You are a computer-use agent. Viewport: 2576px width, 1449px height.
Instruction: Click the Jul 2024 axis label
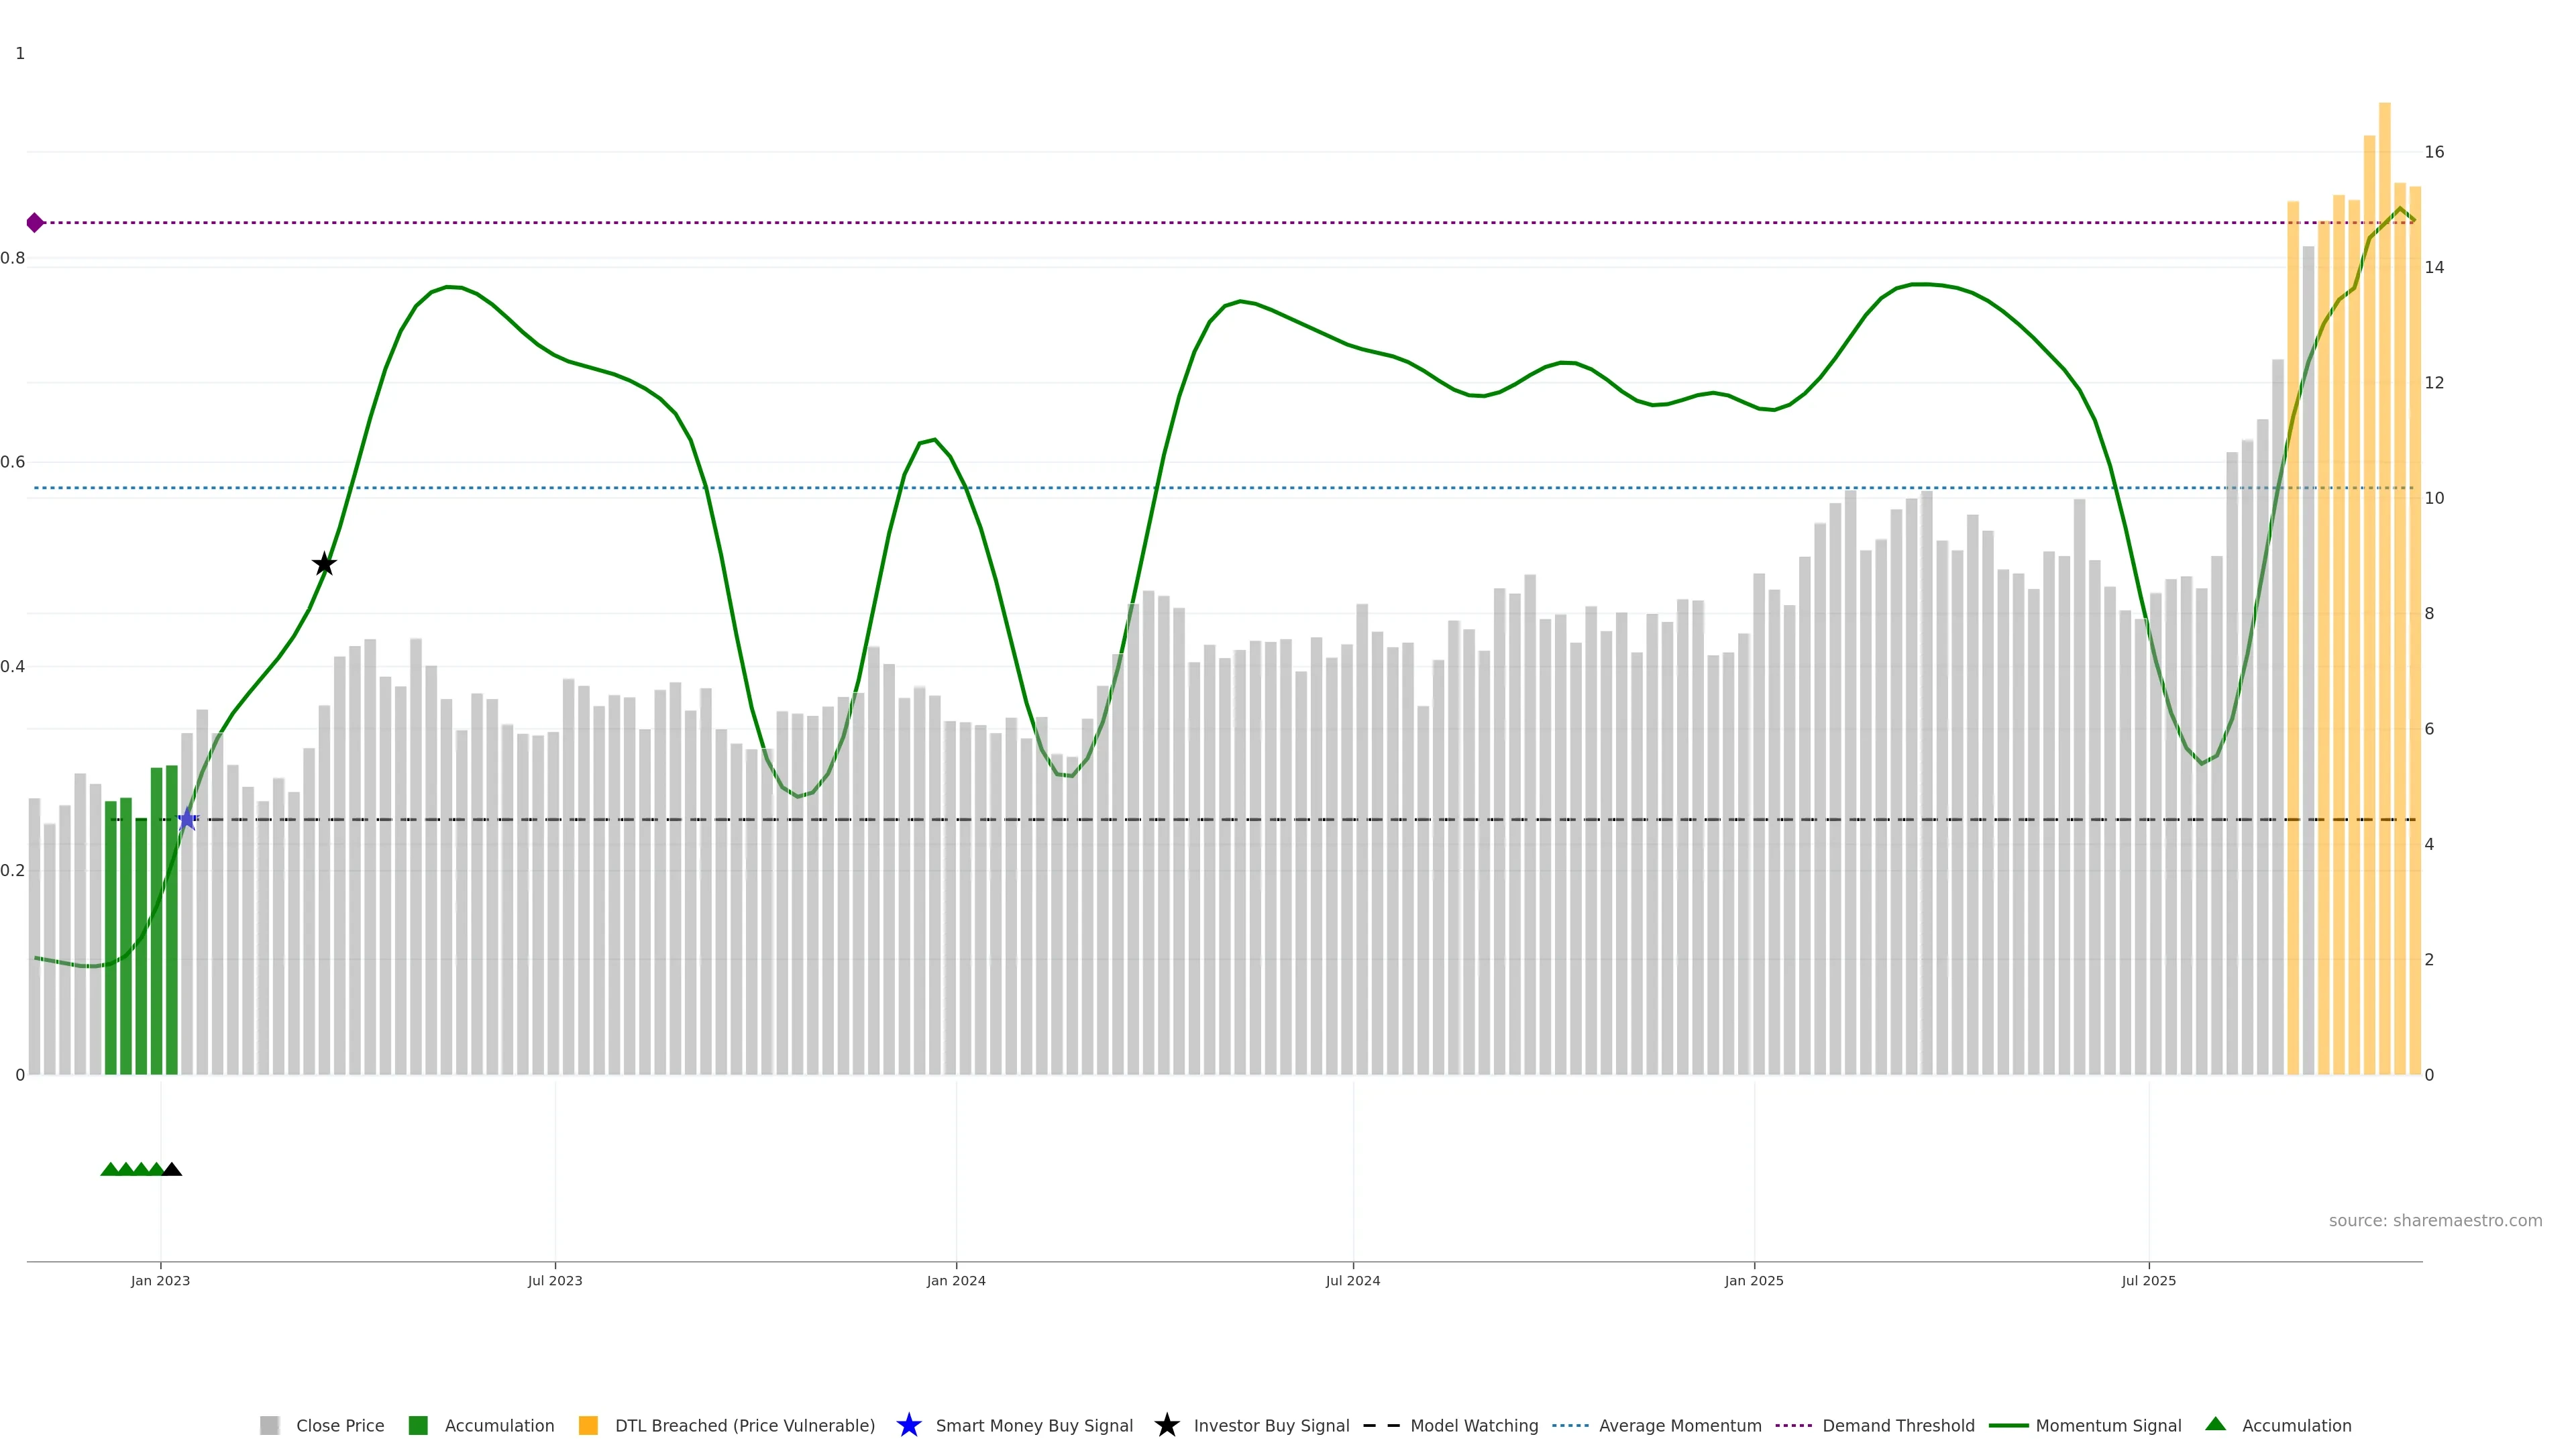tap(1352, 1281)
